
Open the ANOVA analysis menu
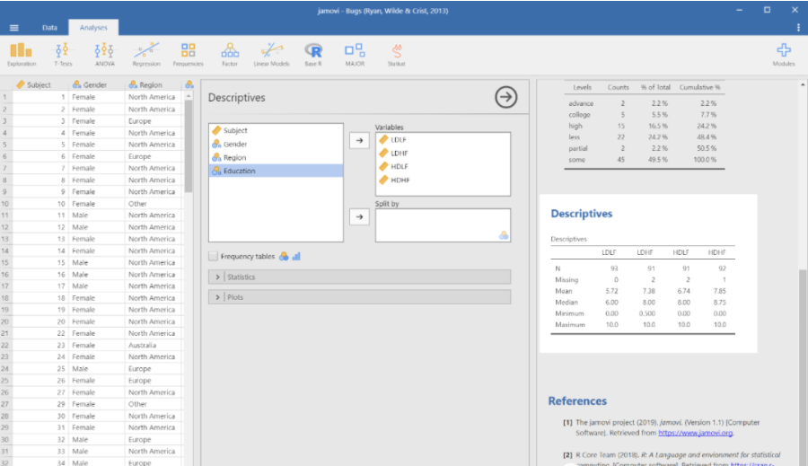tap(104, 53)
